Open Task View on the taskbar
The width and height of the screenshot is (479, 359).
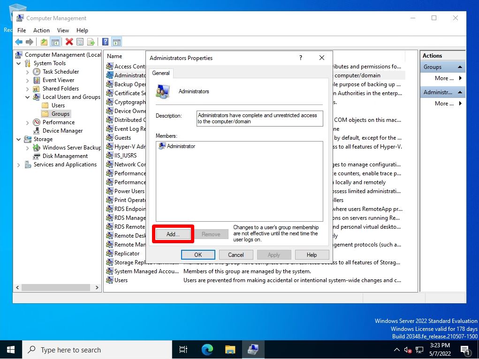click(x=183, y=350)
